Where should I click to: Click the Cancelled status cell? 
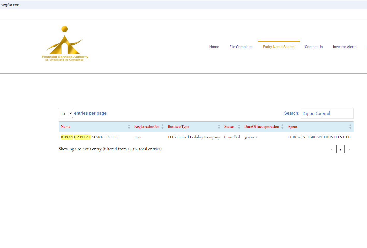[x=232, y=137]
